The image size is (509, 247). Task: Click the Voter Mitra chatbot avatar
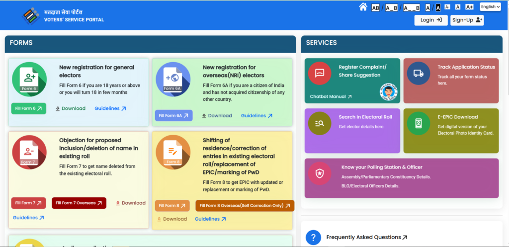click(389, 92)
